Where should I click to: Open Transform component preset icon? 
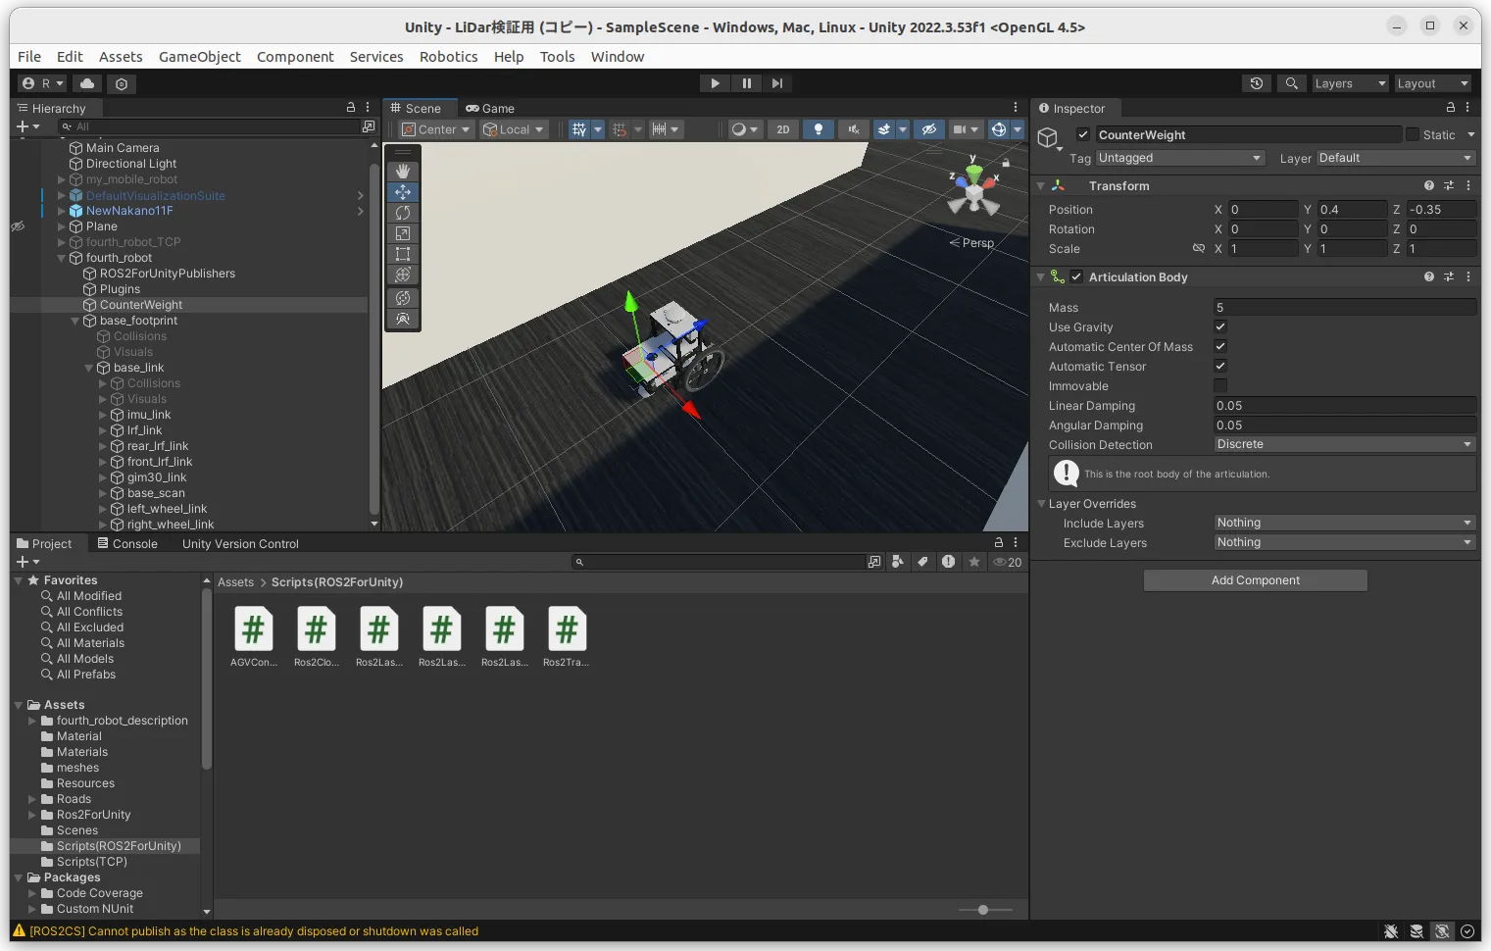click(1449, 185)
